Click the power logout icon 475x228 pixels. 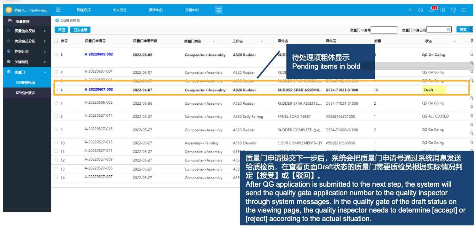464,10
